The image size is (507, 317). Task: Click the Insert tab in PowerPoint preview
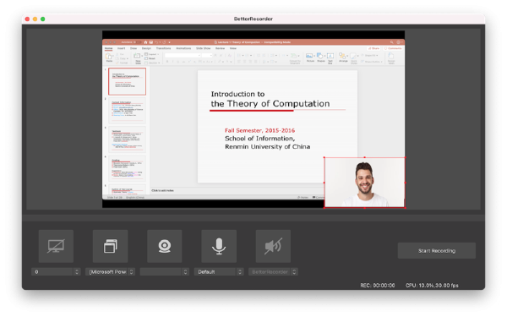point(121,48)
